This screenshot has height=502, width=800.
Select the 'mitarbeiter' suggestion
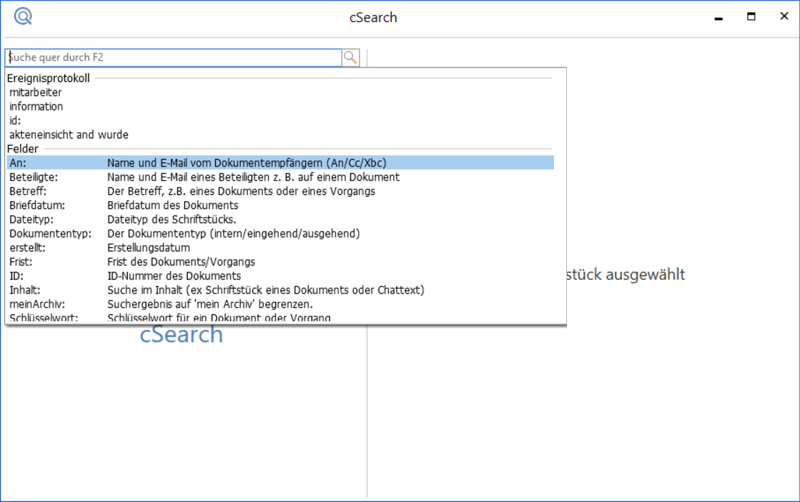click(280, 92)
